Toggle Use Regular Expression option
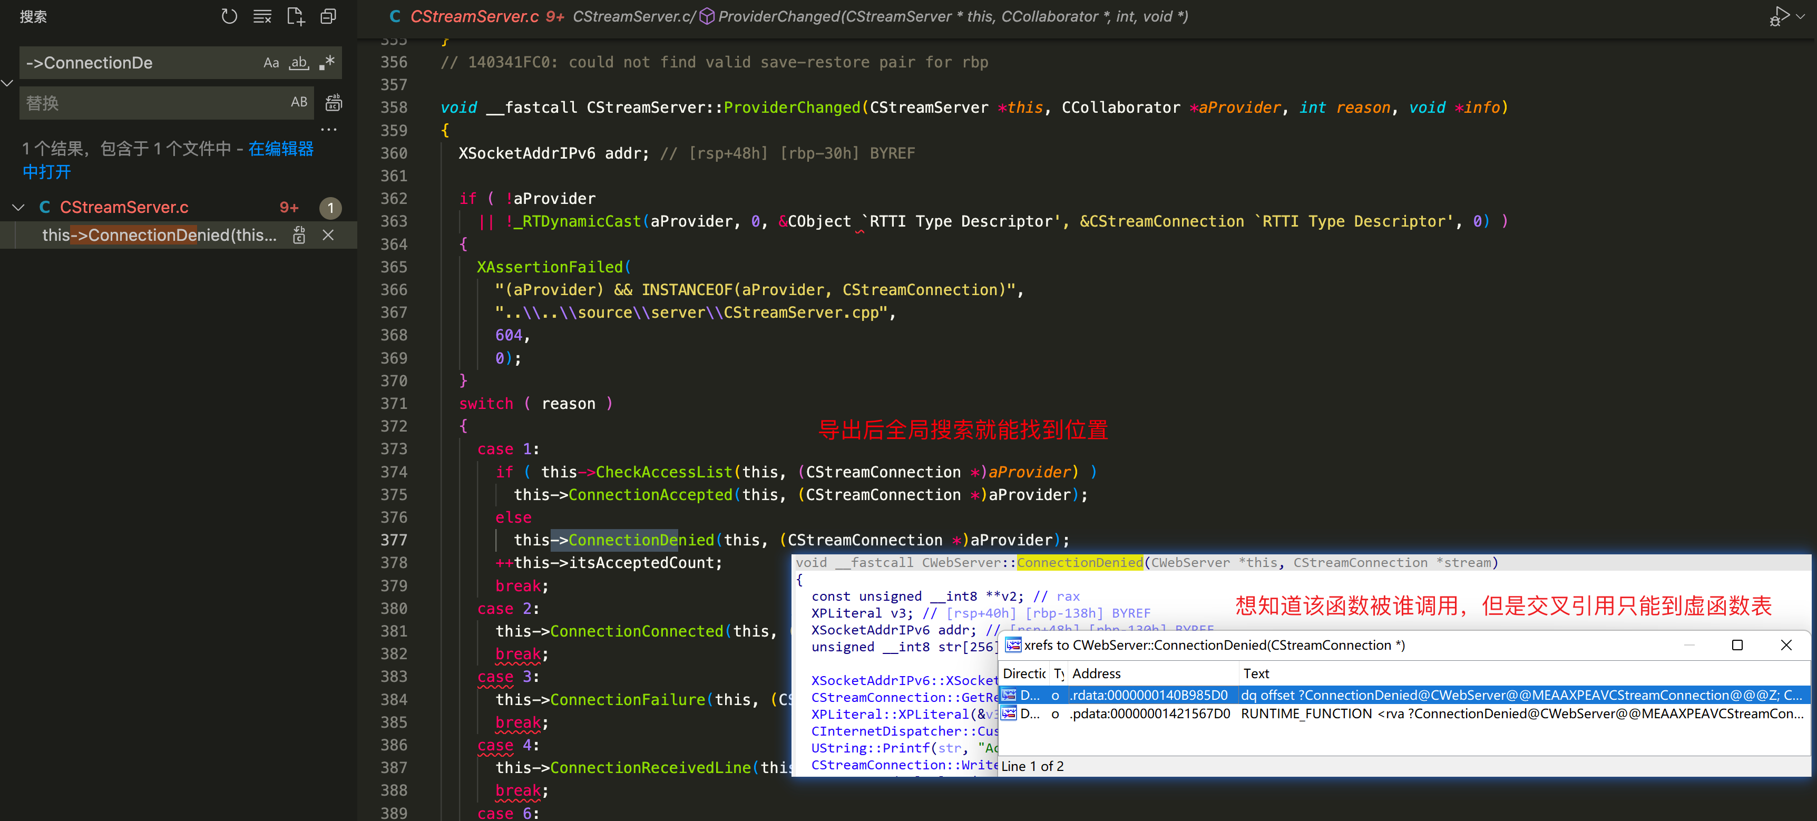1817x821 pixels. [327, 63]
